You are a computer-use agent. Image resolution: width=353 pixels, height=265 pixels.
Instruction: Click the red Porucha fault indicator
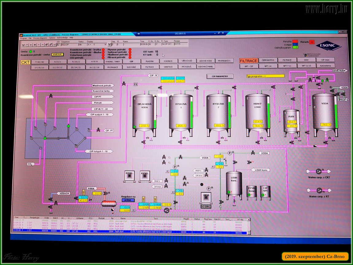point(295,41)
